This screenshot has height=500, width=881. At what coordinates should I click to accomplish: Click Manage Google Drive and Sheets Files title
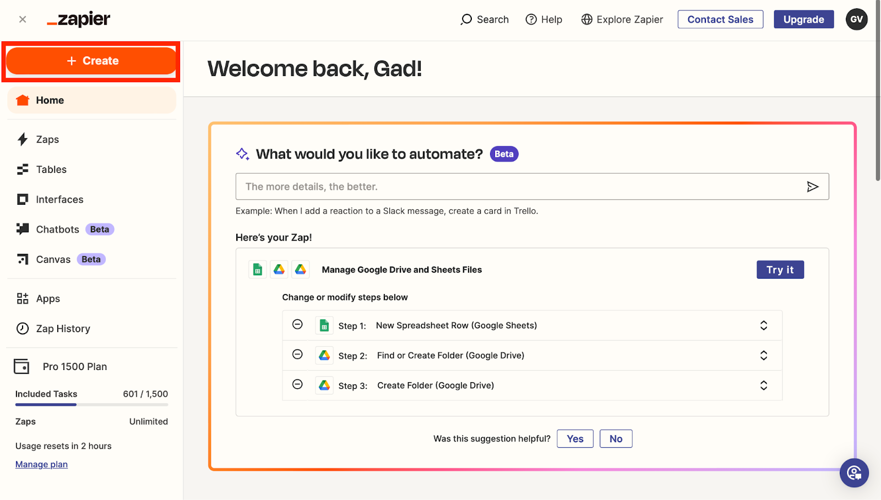(402, 270)
